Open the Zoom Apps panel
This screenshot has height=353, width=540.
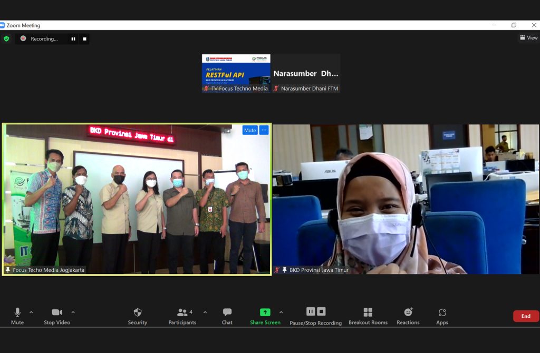point(442,312)
